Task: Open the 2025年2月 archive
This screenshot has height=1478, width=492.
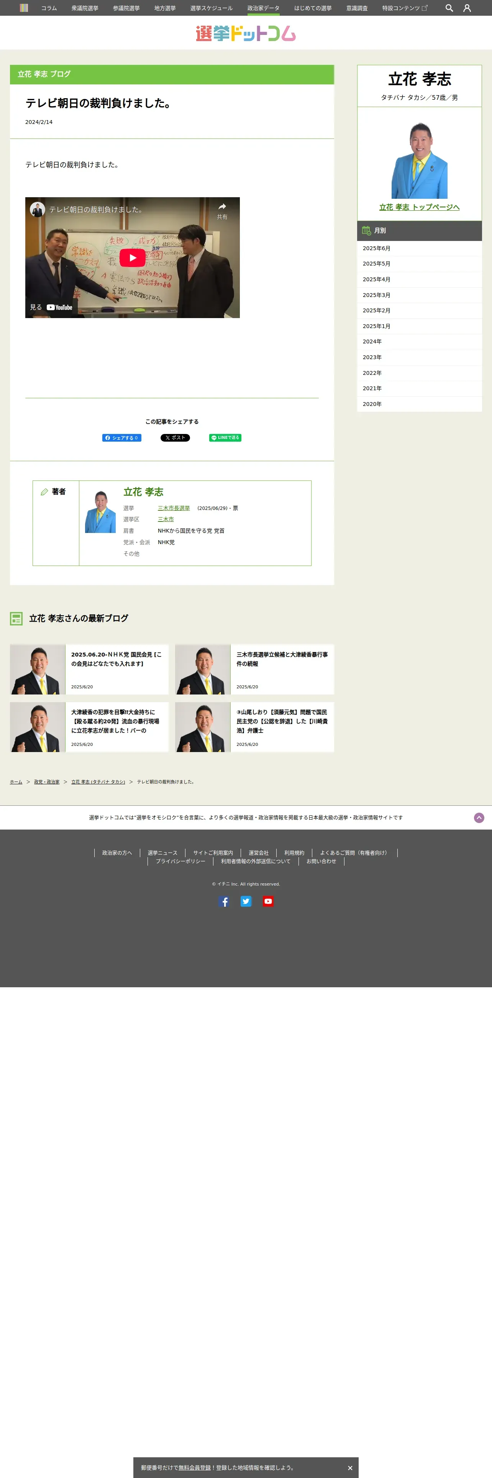Action: coord(419,310)
